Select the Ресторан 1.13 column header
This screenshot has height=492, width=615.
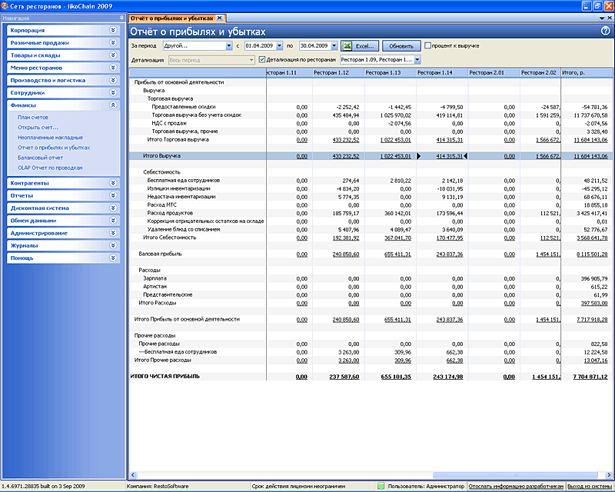(390, 72)
